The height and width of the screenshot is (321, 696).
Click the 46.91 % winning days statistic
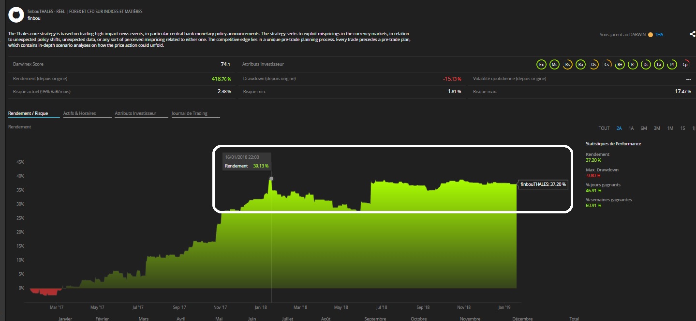(593, 191)
